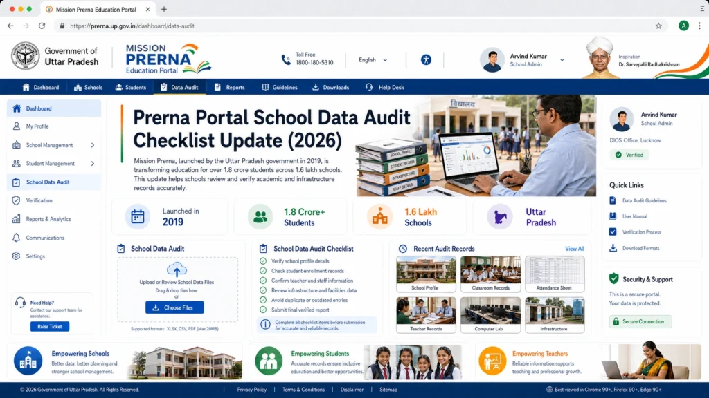
Task: Open the Computer Lab thumbnail
Action: tap(491, 315)
